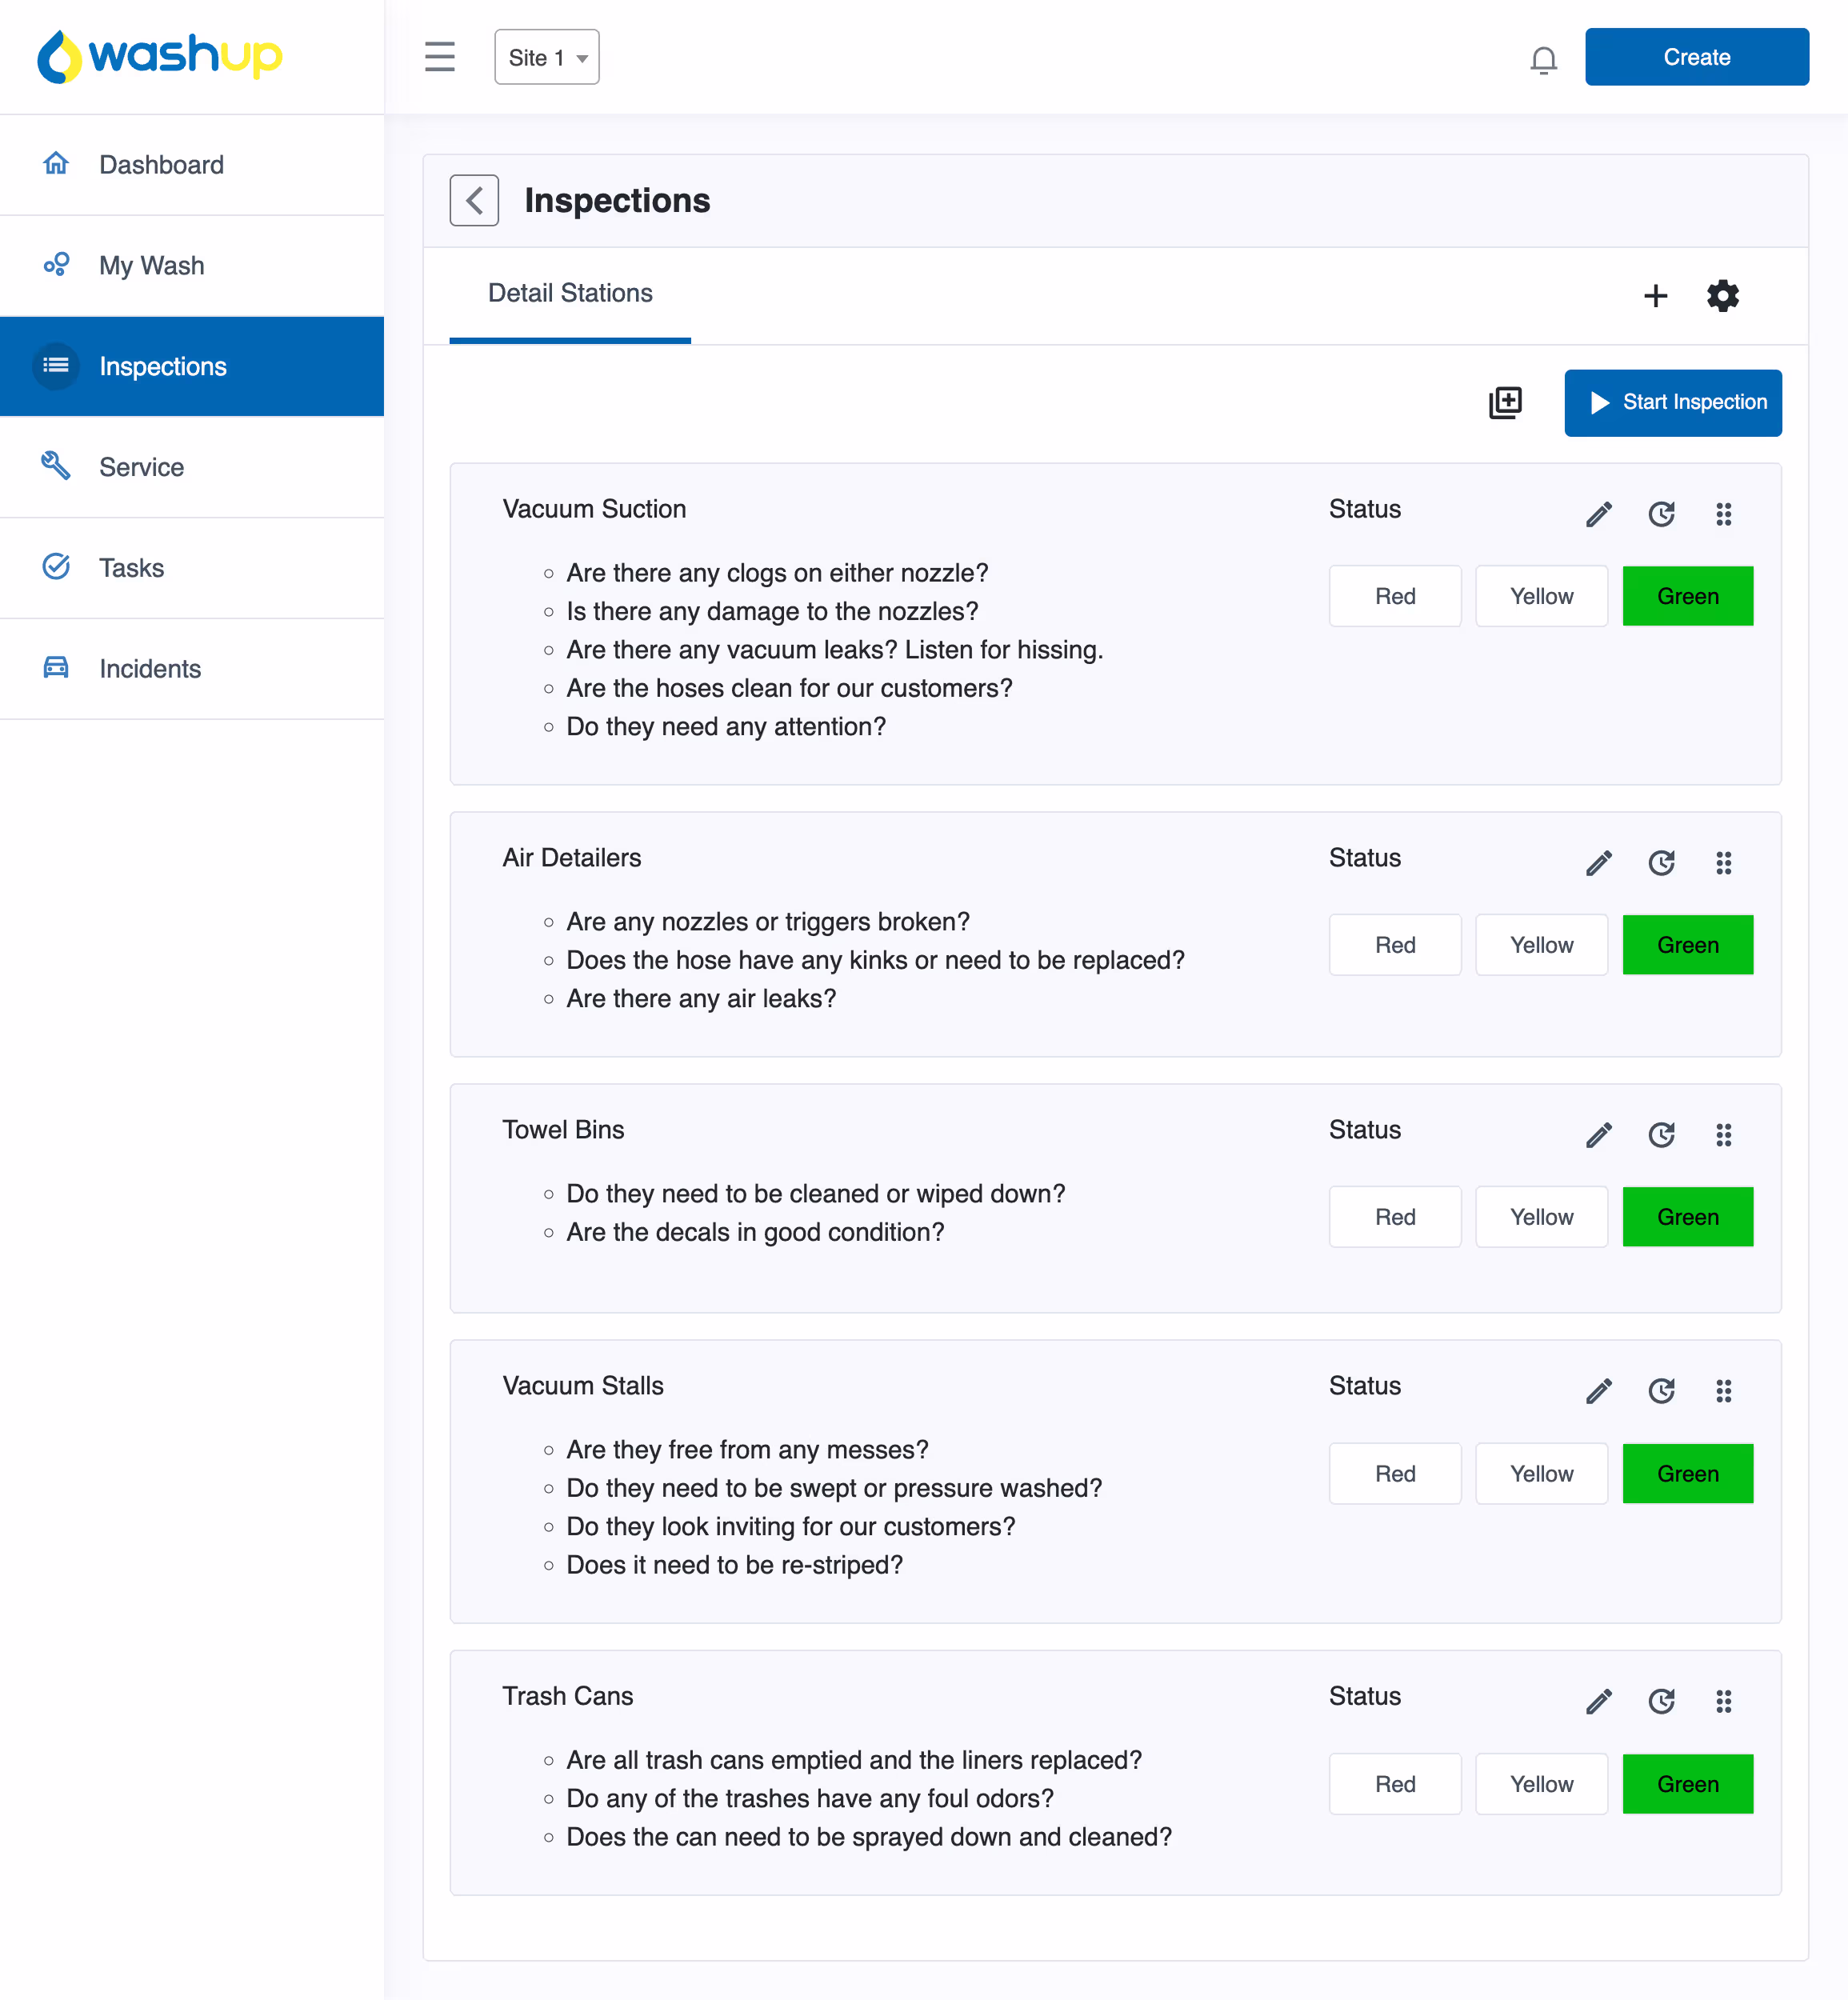Set Vacuum Suction status to Green
The image size is (1848, 2000).
tap(1688, 596)
